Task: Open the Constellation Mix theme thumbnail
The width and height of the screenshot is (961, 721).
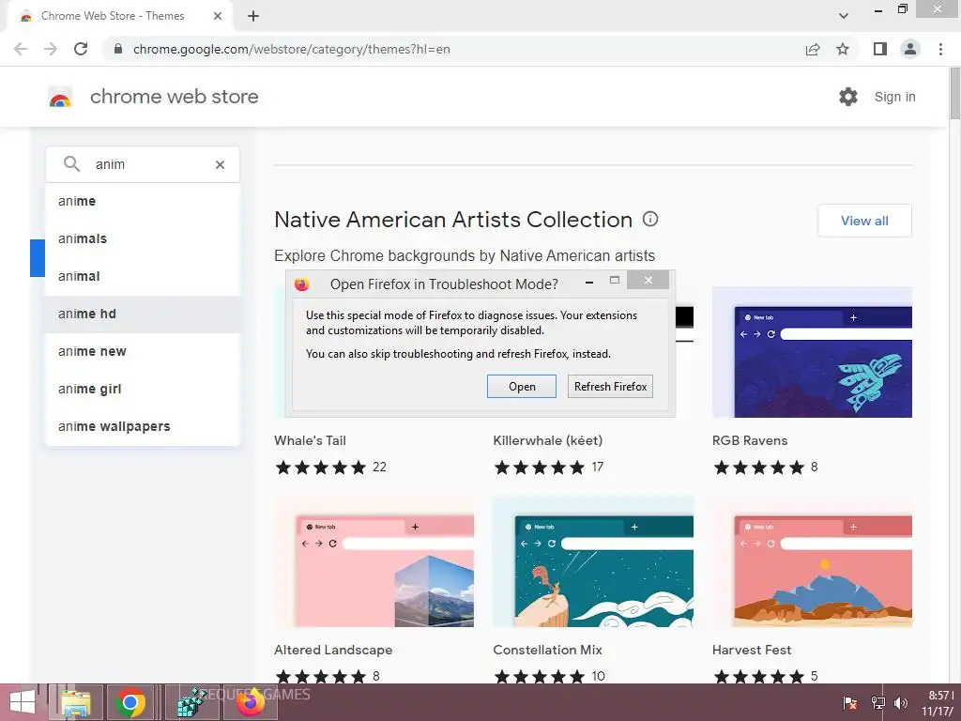Action: [593, 561]
